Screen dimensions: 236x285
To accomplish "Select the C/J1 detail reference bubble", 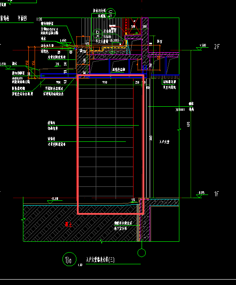I will click(111, 13).
